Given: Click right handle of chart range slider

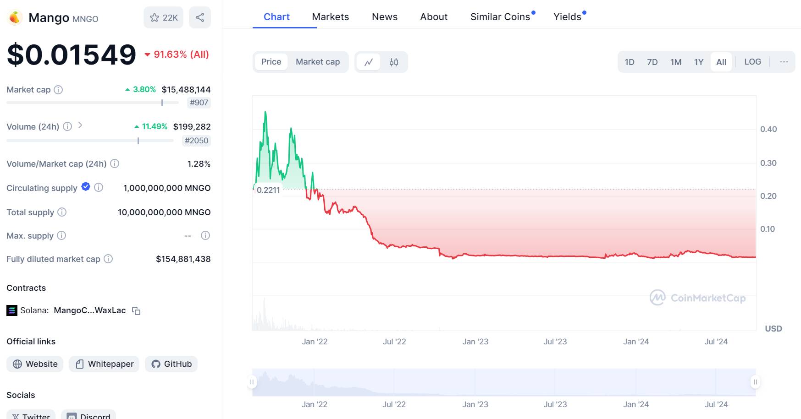Looking at the screenshot, I should point(755,382).
